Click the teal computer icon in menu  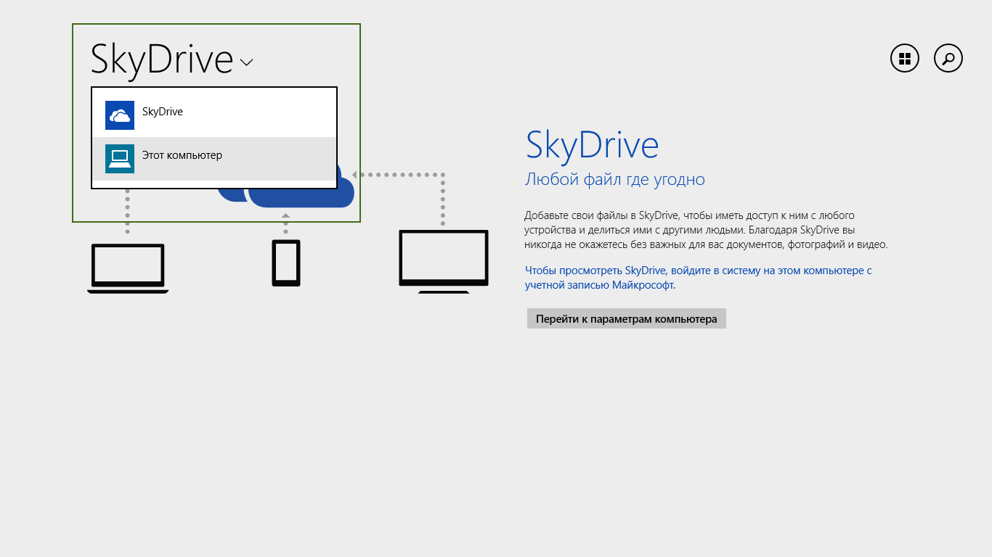point(120,159)
